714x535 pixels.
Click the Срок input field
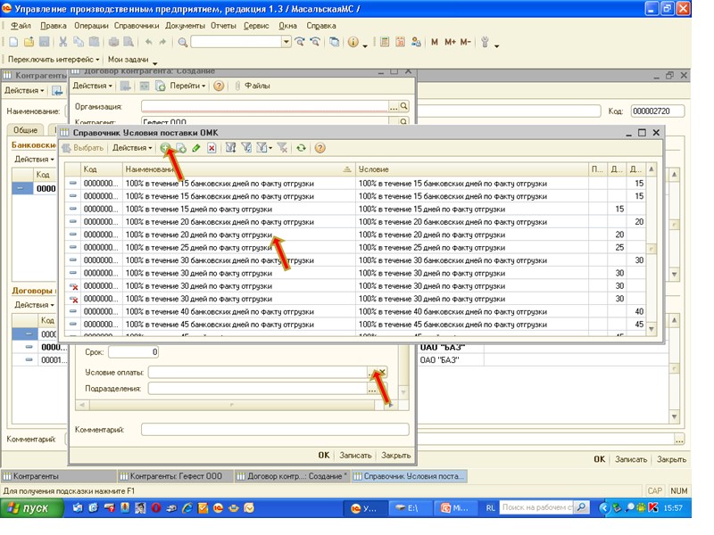point(132,352)
